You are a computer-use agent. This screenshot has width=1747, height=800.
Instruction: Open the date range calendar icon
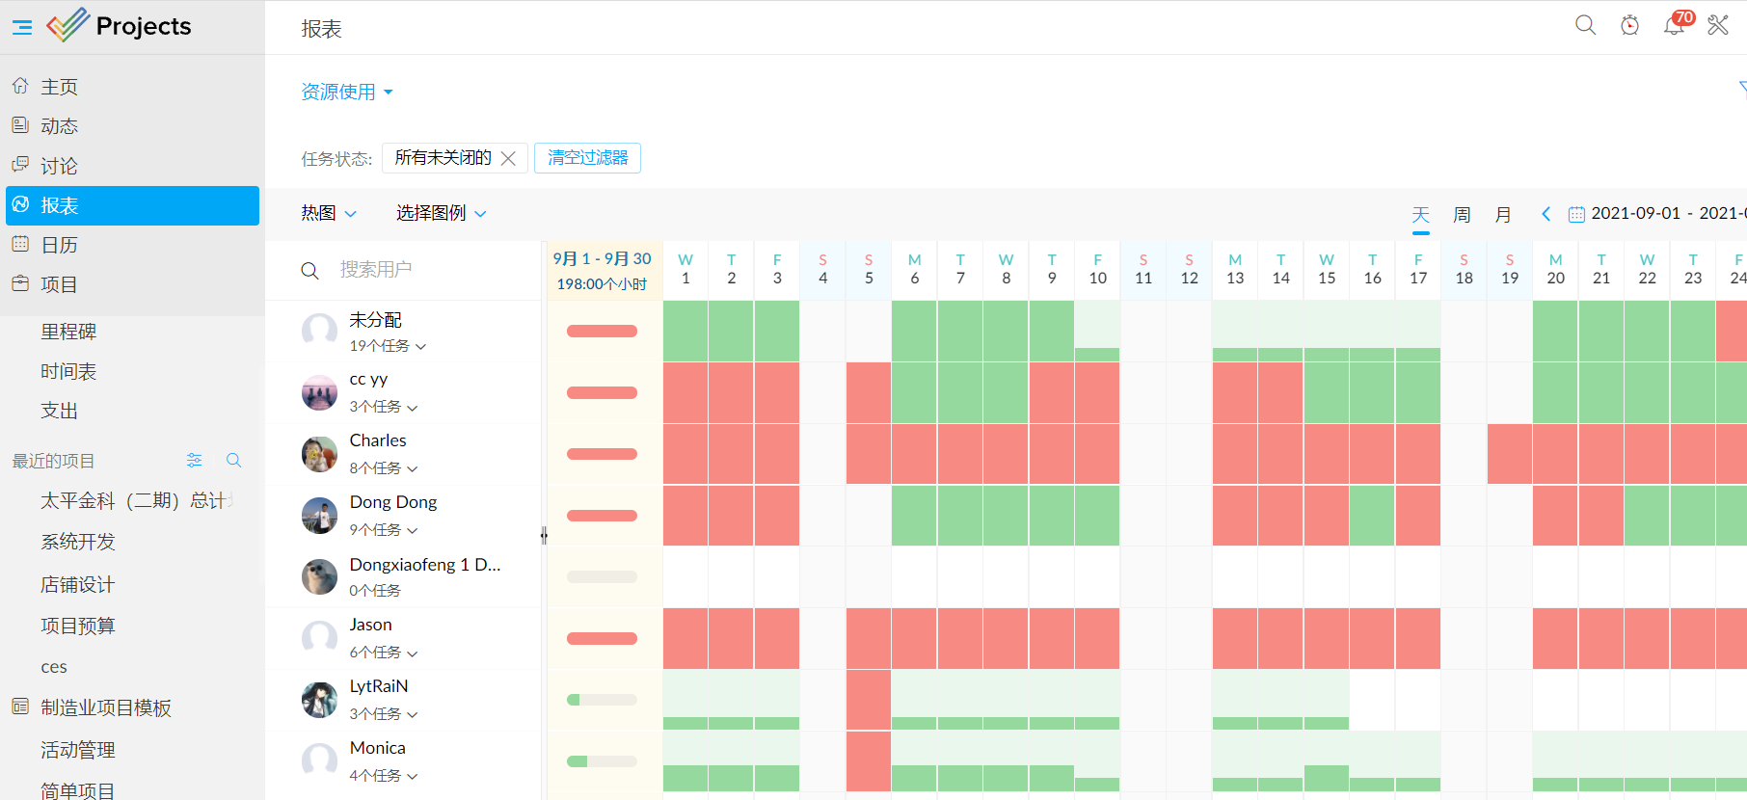[x=1576, y=214]
